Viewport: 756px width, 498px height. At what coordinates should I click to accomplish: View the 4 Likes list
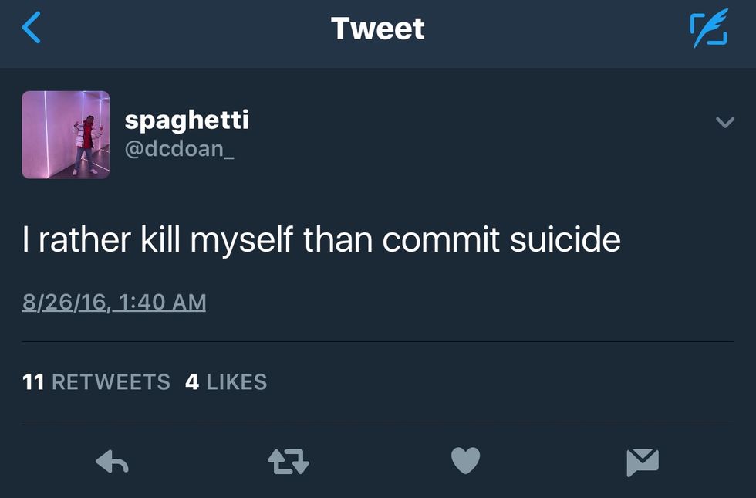pyautogui.click(x=226, y=382)
